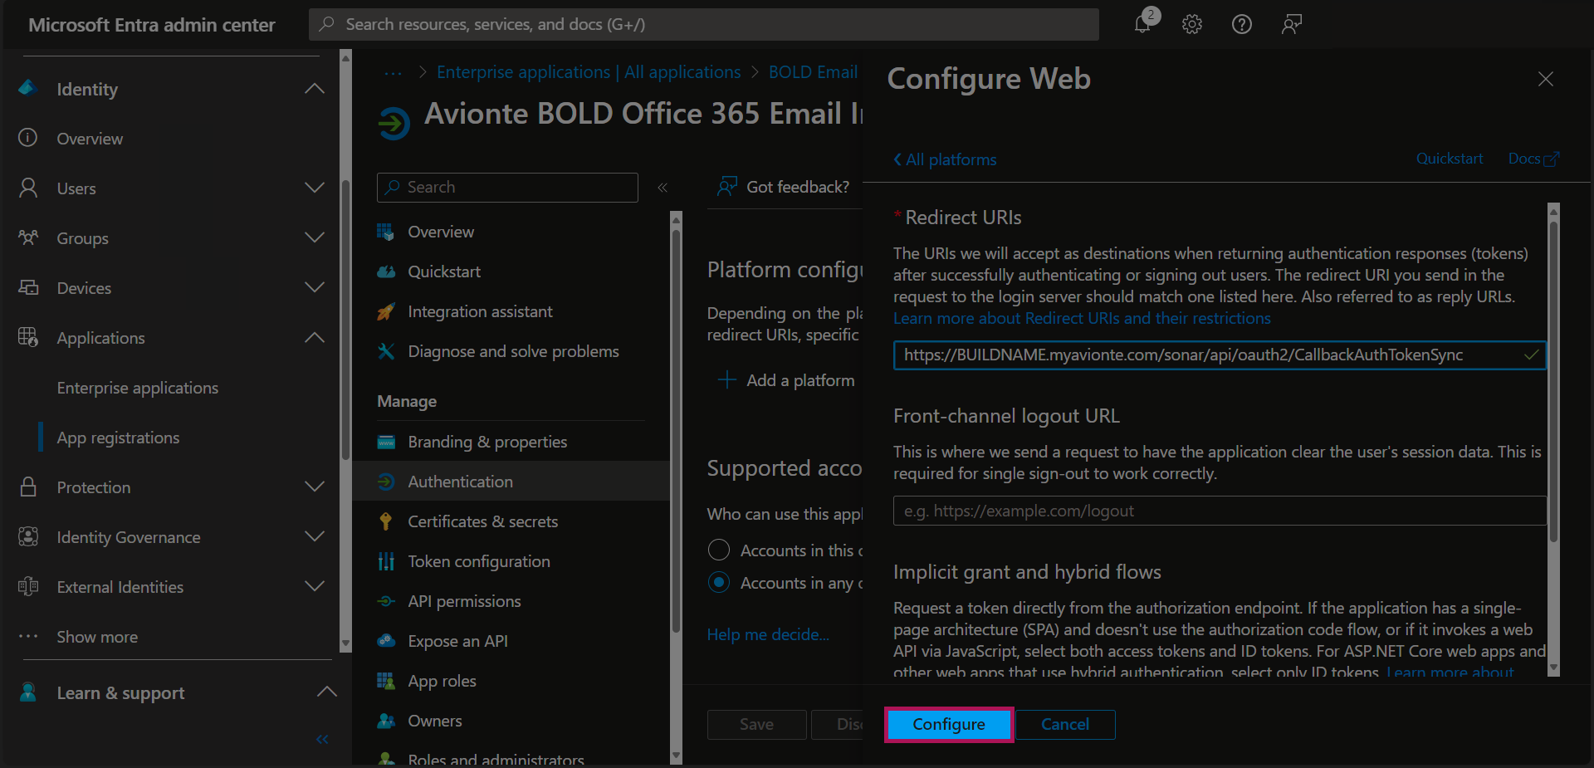
Task: Open the feedback icon in top bar
Action: 1291,24
